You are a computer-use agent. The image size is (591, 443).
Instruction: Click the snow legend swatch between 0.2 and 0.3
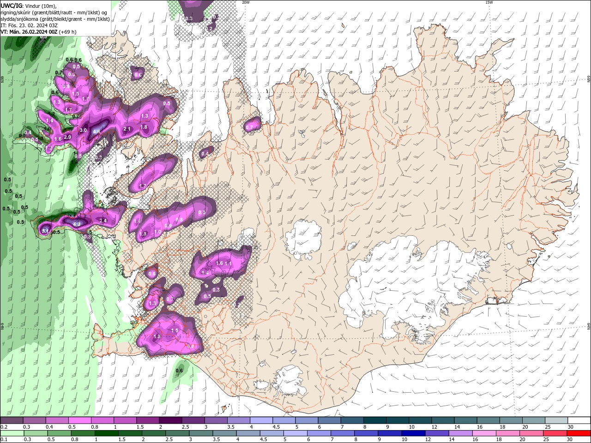[x=12, y=420]
